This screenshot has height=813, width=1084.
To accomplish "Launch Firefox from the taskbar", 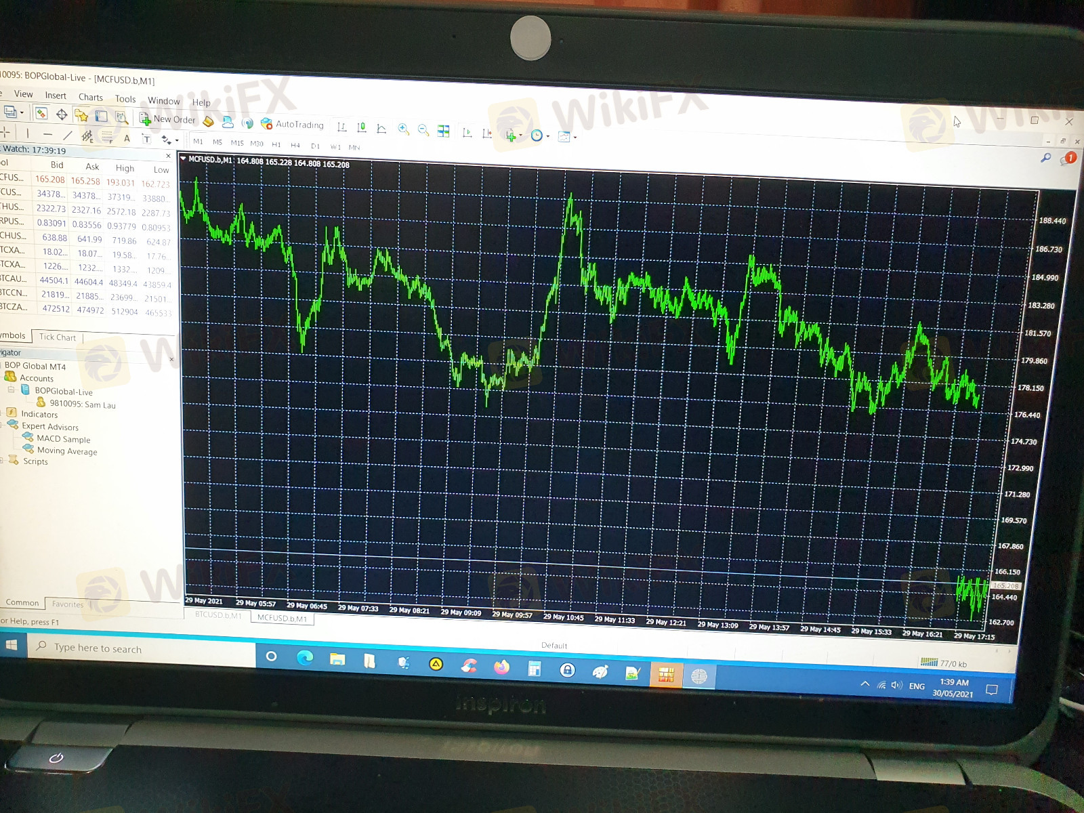I will click(x=501, y=667).
